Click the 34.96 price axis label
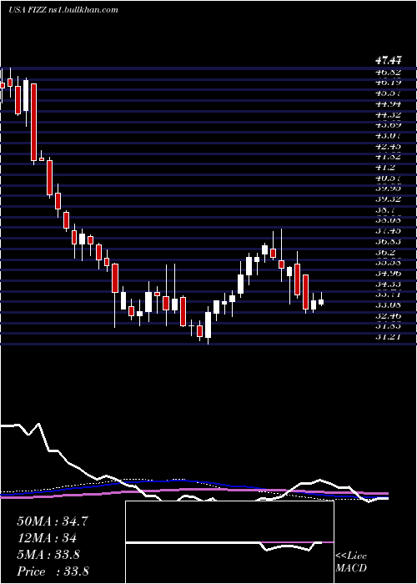The width and height of the screenshot is (417, 584). (389, 273)
